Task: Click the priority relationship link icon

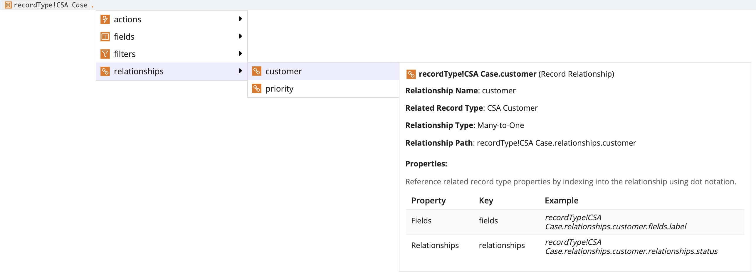Action: pyautogui.click(x=257, y=89)
